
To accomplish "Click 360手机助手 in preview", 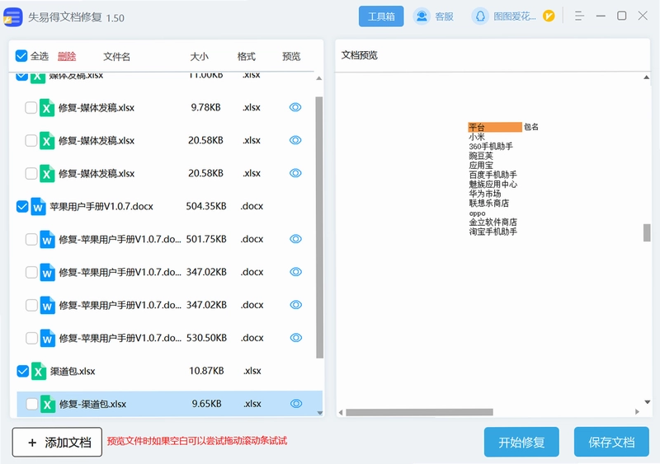I will pos(491,147).
